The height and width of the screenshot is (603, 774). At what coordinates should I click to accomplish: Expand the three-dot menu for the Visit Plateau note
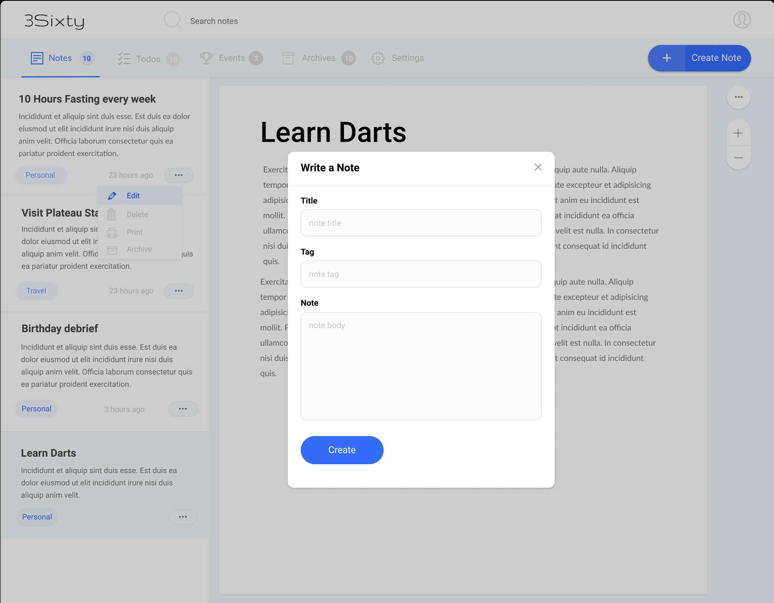(x=179, y=291)
